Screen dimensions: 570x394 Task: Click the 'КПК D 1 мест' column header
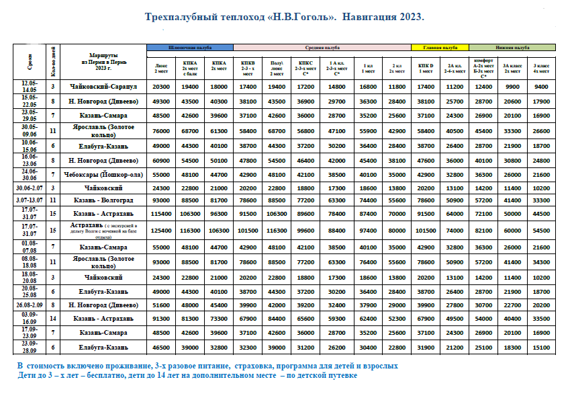(426, 69)
